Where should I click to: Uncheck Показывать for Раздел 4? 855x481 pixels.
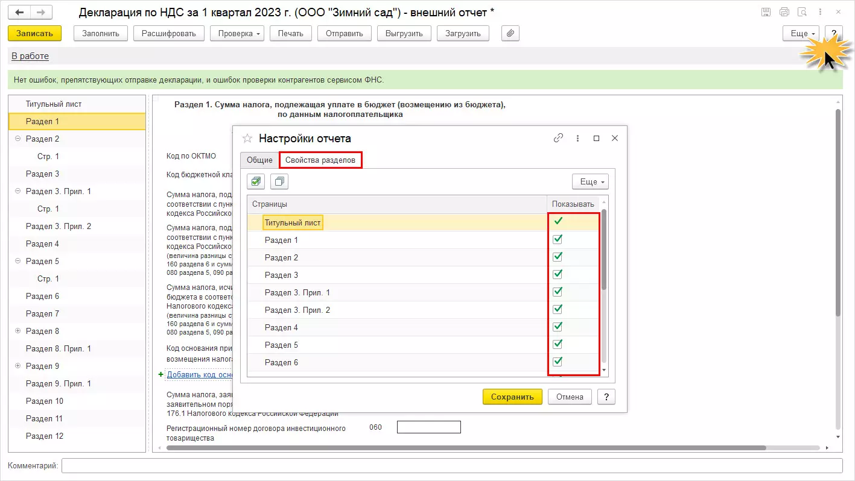558,327
